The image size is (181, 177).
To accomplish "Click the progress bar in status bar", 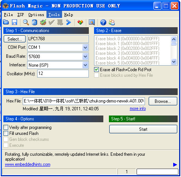I will [157, 172].
